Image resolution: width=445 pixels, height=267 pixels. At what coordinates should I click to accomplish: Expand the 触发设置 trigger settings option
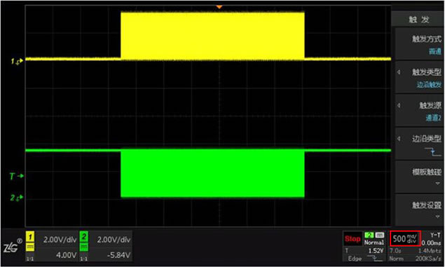[419, 210]
